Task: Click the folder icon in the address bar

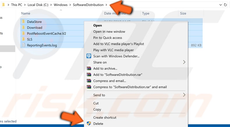Action: (3, 5)
